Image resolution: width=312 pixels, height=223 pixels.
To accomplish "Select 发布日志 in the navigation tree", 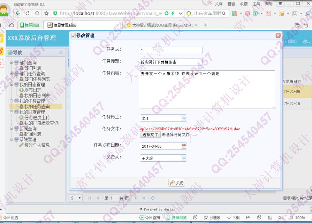I will click(x=33, y=90).
